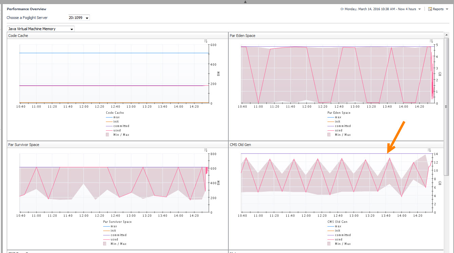Click the CMS Old Gen legend heading
Viewport: 454px width, 253px height.
tap(338, 222)
